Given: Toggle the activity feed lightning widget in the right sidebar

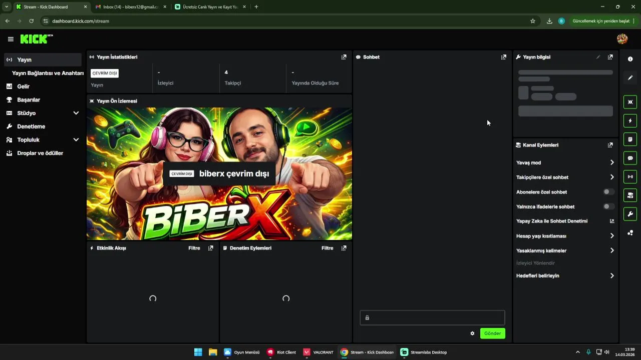Looking at the screenshot, I should click(x=630, y=120).
